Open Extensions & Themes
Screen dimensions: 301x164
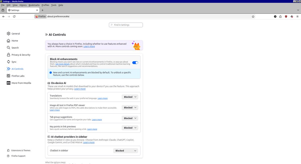(x=19, y=150)
